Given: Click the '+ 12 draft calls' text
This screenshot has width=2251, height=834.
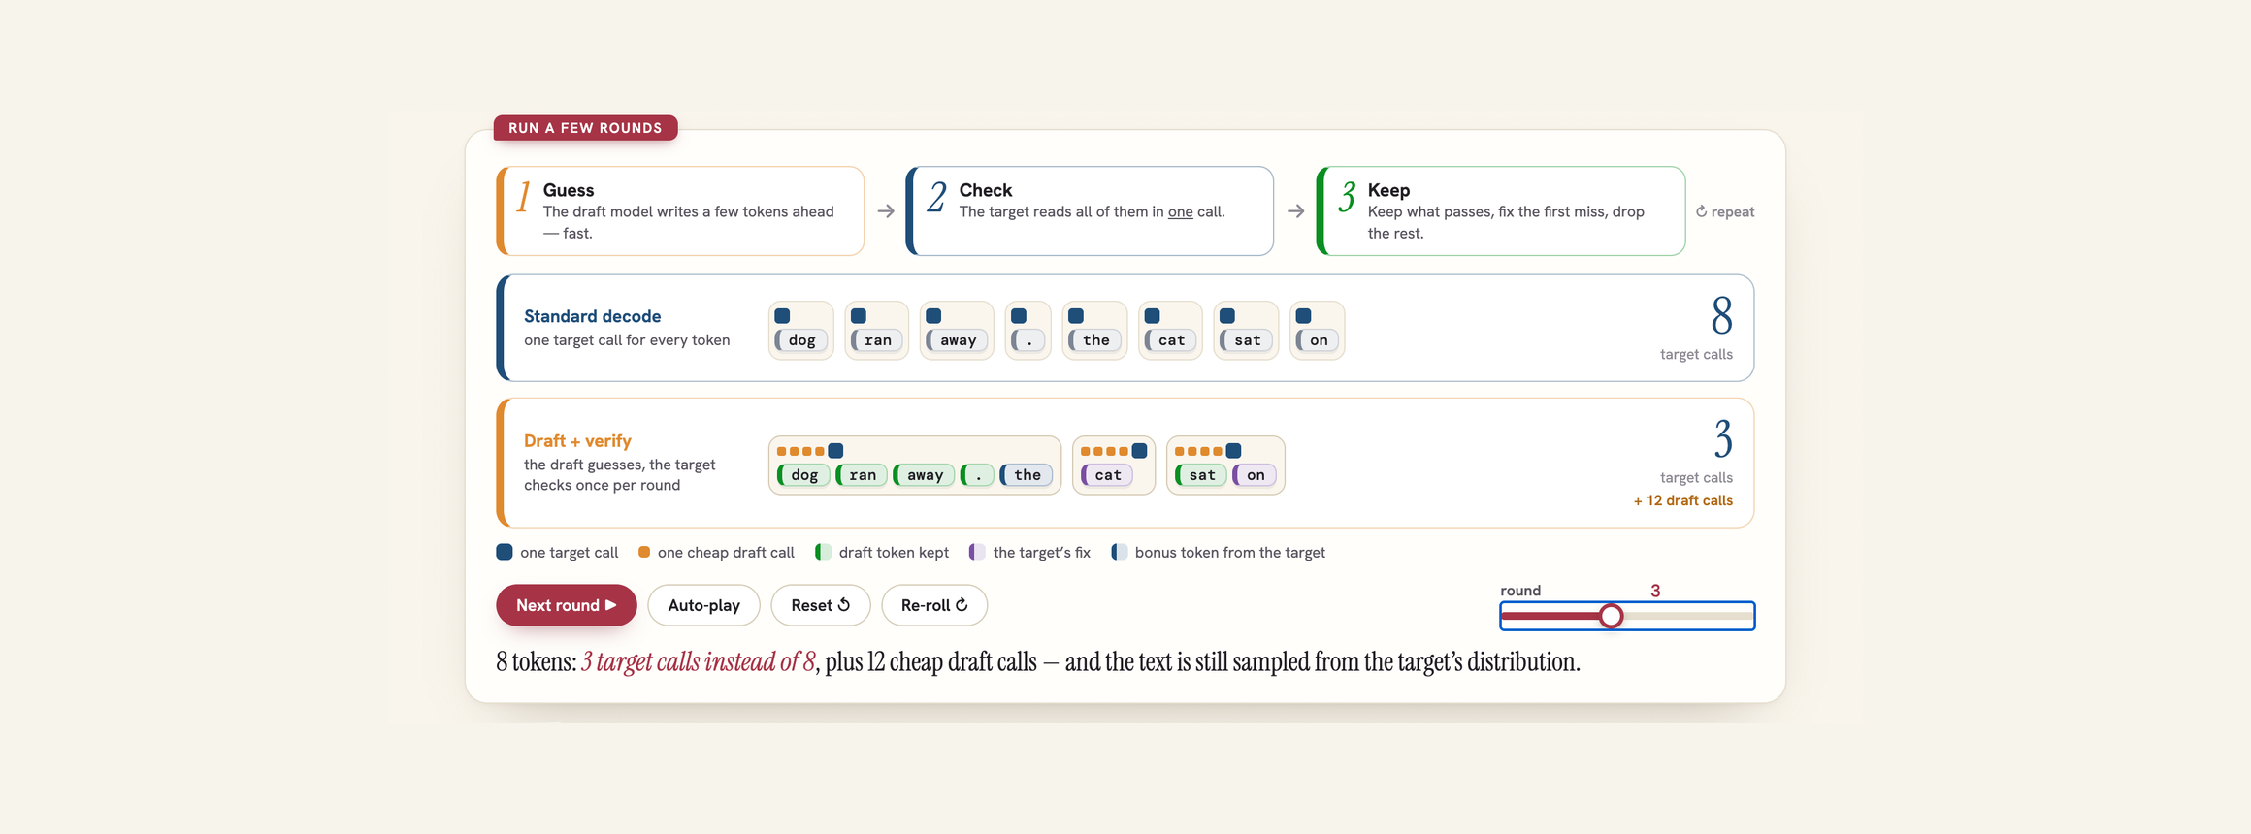Looking at the screenshot, I should [1682, 500].
